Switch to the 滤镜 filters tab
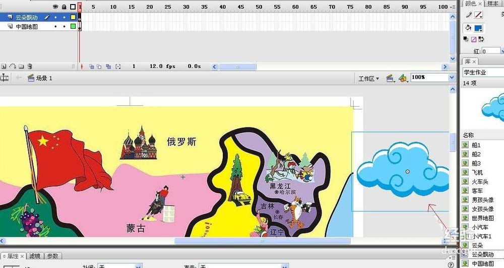The image size is (504, 268). [x=35, y=256]
